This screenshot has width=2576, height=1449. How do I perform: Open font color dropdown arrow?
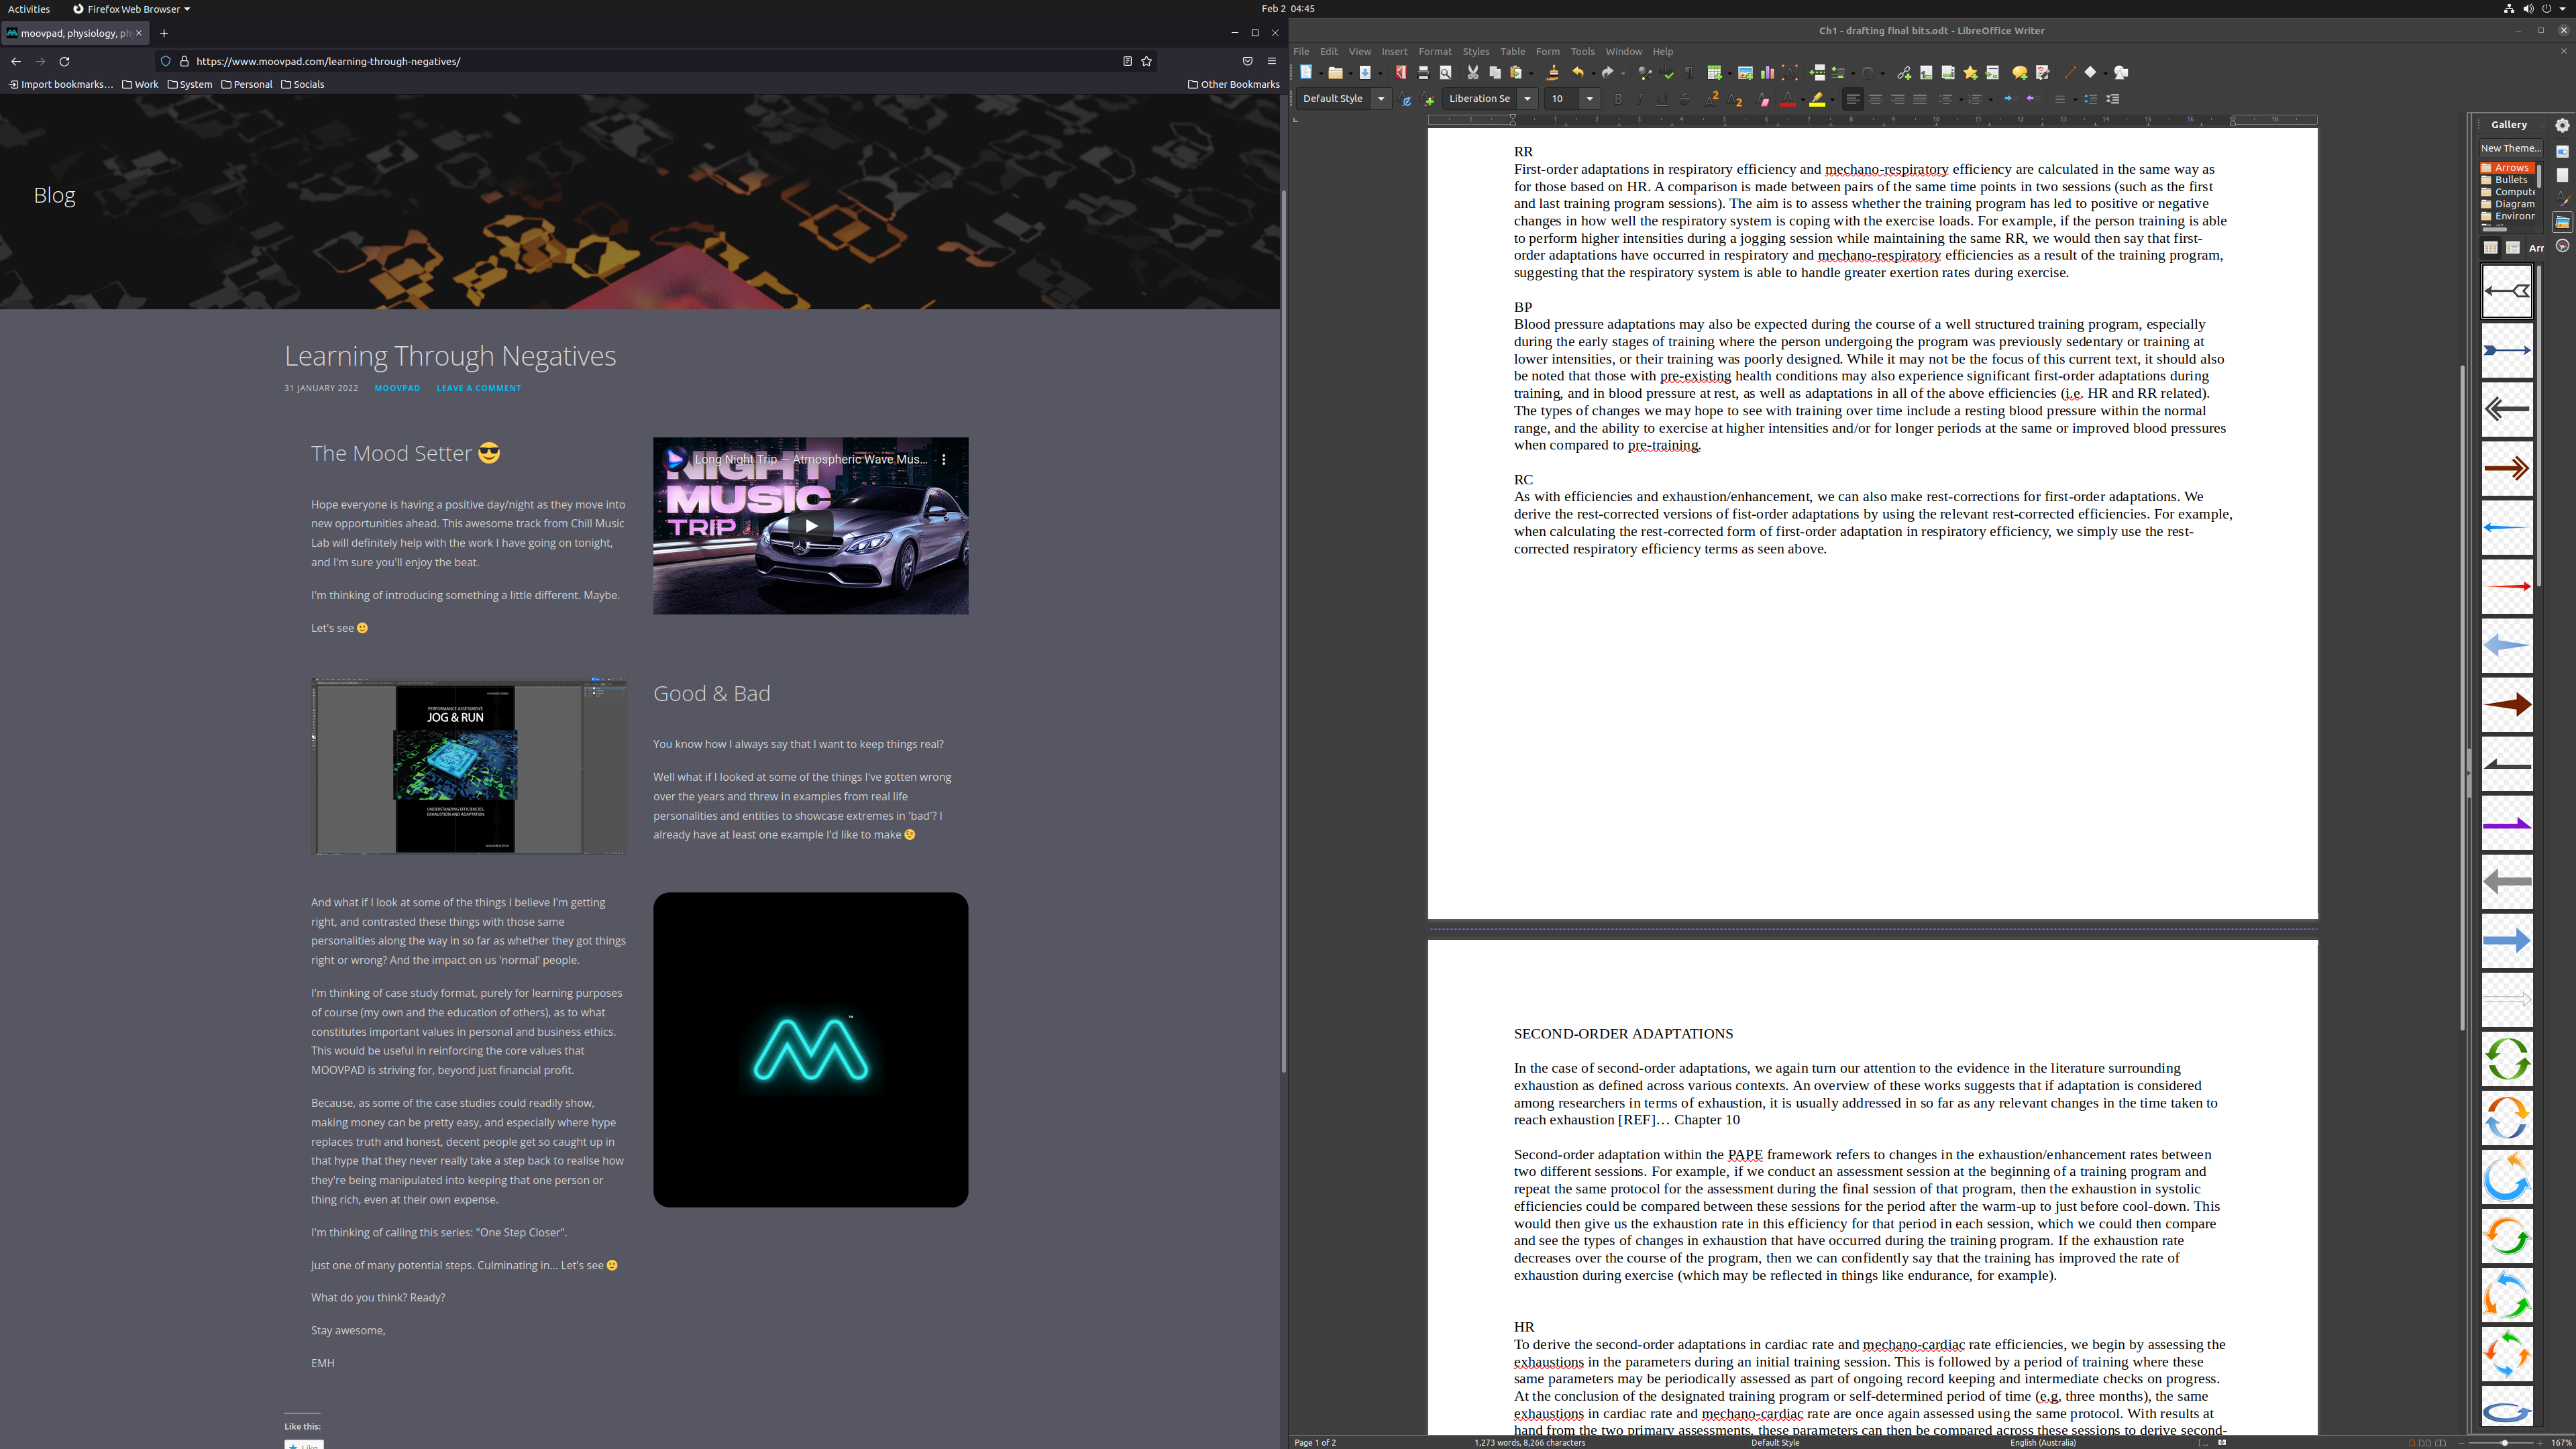click(x=1803, y=99)
